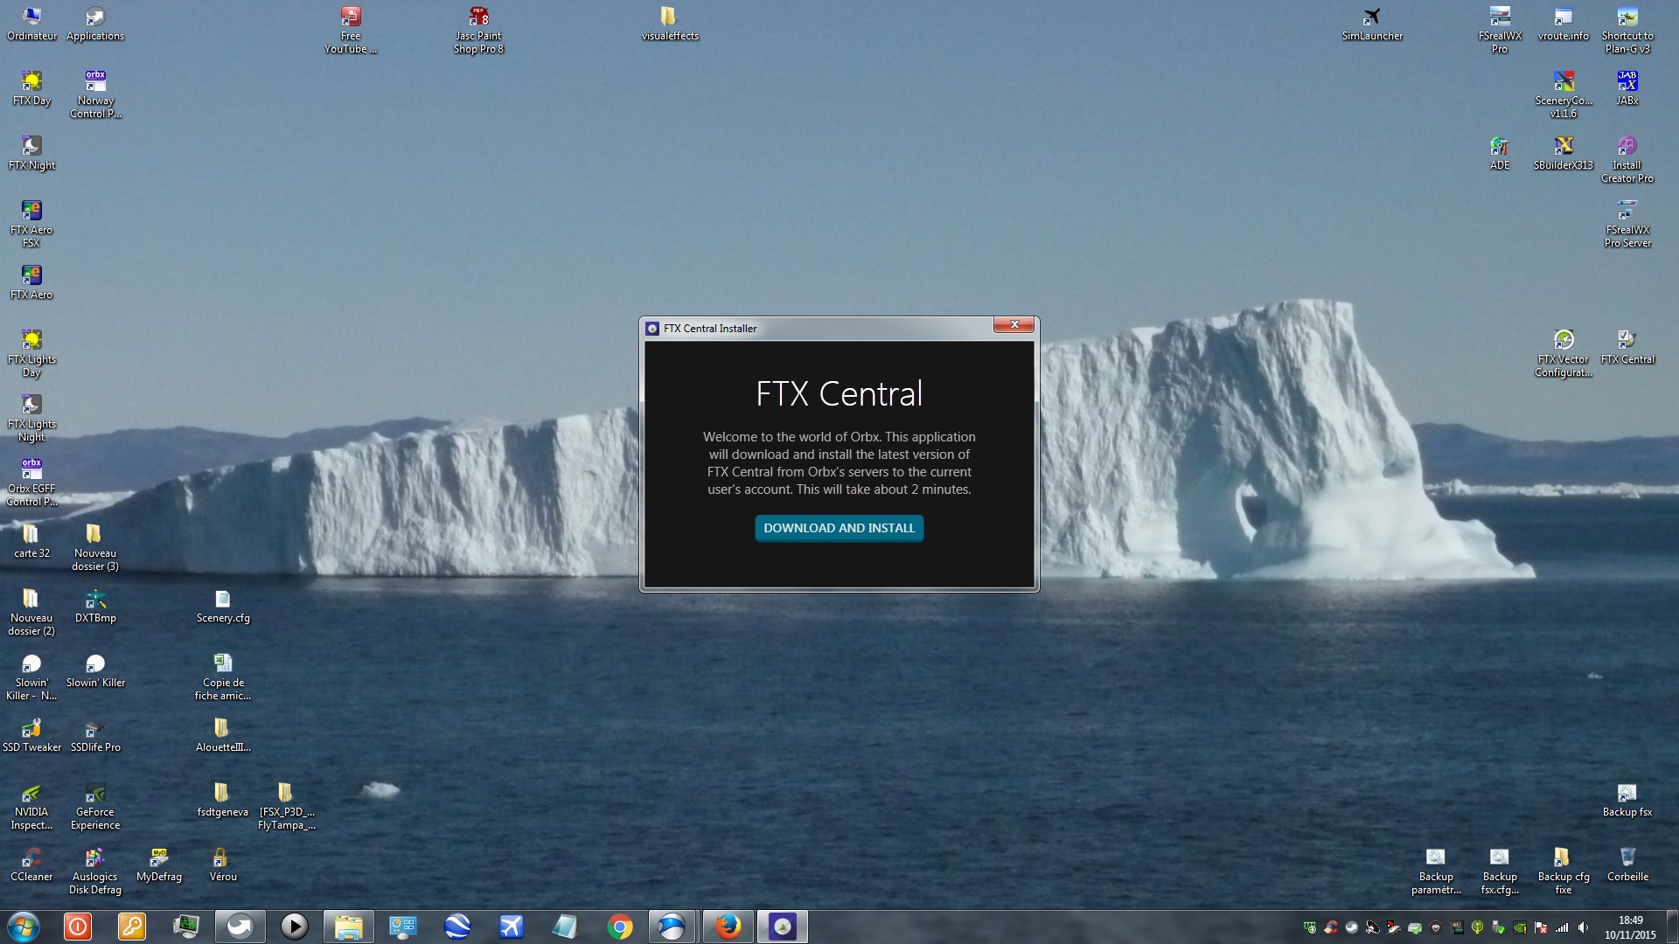Image resolution: width=1679 pixels, height=944 pixels.
Task: Open Shortcut to Plan-G v3
Action: [x=1627, y=30]
